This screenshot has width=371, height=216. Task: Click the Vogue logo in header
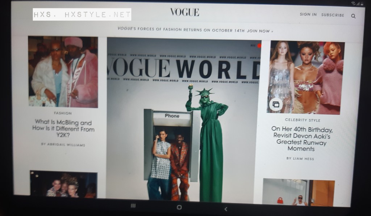click(185, 12)
